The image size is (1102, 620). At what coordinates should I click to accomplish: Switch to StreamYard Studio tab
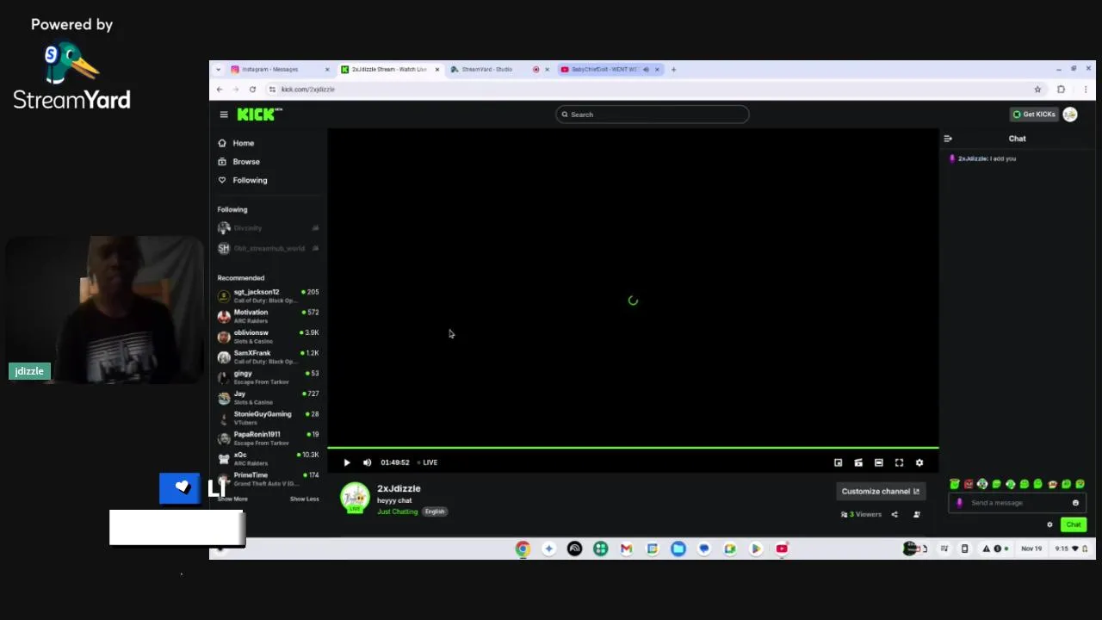click(498, 70)
